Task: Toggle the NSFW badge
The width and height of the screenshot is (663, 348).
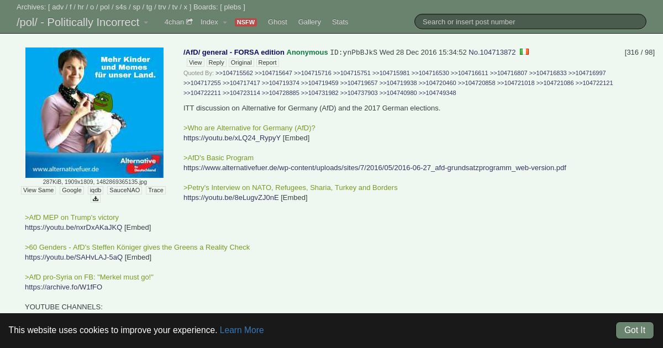Action: (x=245, y=22)
